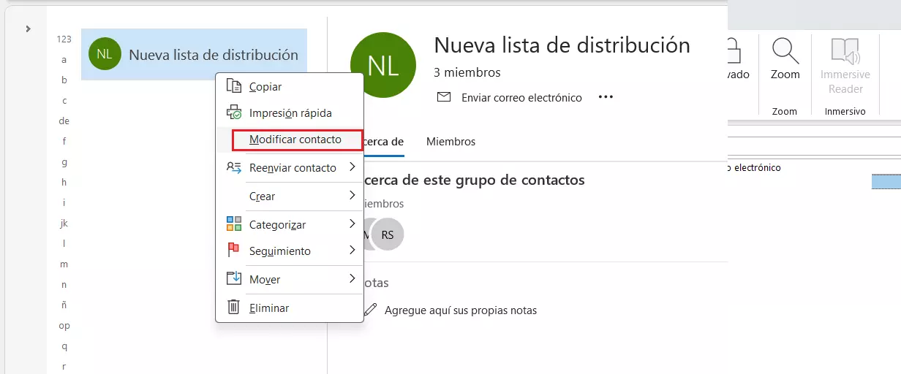Click the Eliminar trash can icon
Viewport: 901px width, 374px height.
[233, 308]
